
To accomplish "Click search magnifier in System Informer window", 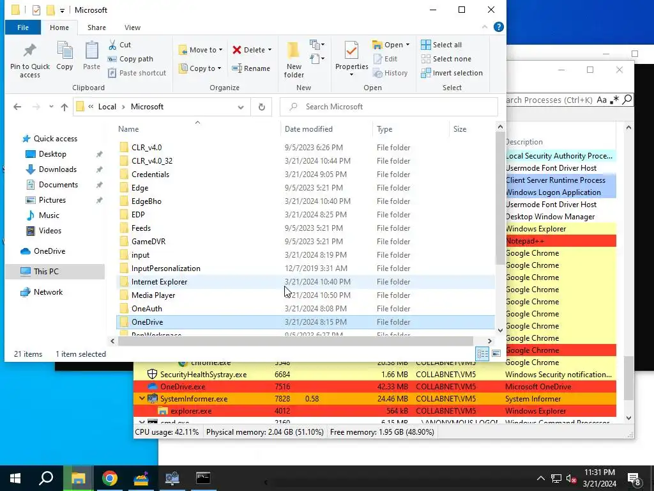I will (x=627, y=100).
